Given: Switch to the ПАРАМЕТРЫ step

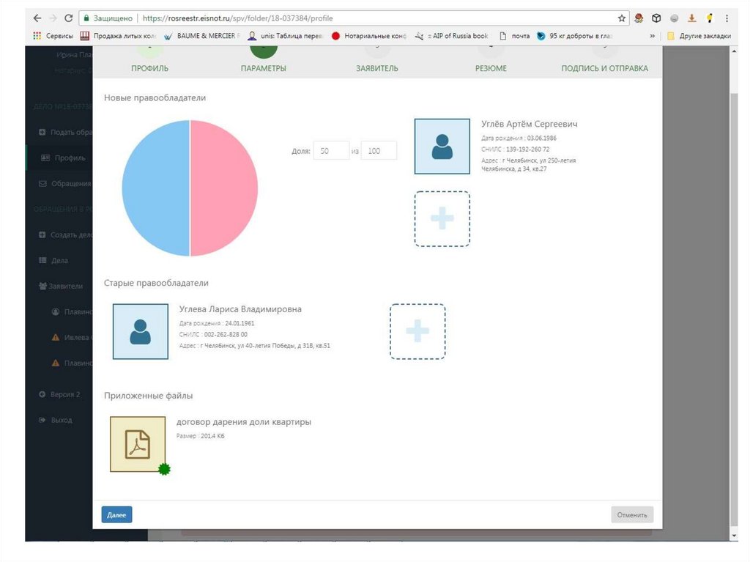Looking at the screenshot, I should [263, 68].
